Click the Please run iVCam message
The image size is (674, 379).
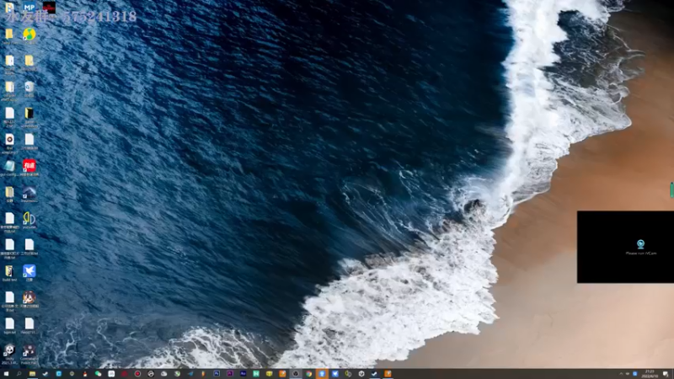641,254
